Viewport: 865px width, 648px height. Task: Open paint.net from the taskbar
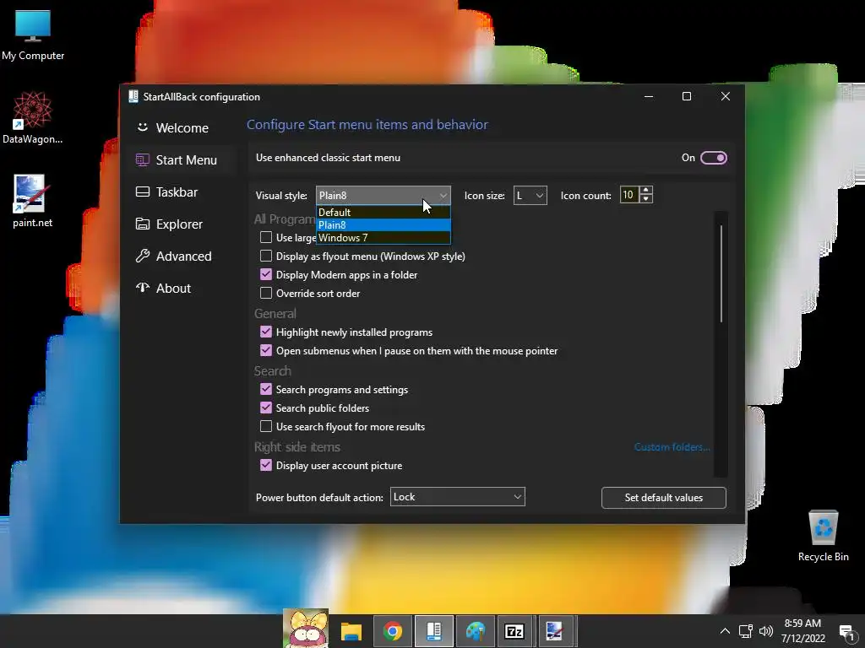click(x=554, y=631)
